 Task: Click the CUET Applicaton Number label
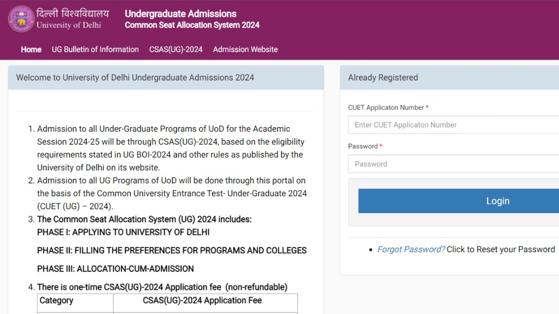pos(386,107)
